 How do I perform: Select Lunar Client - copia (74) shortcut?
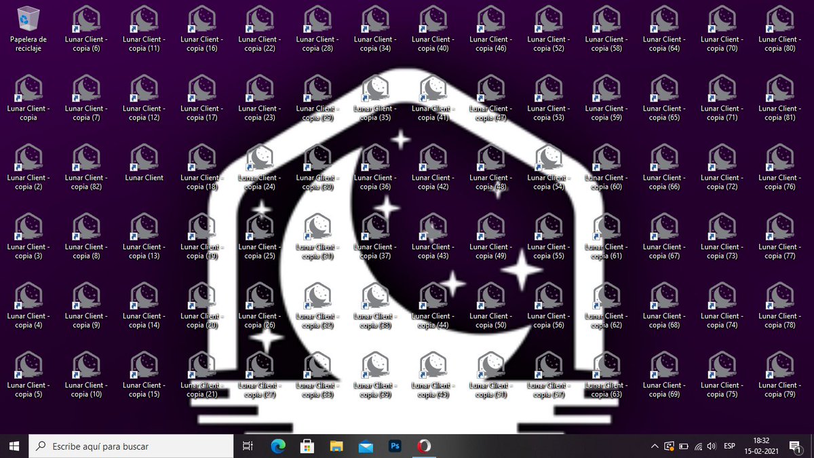coord(722,307)
